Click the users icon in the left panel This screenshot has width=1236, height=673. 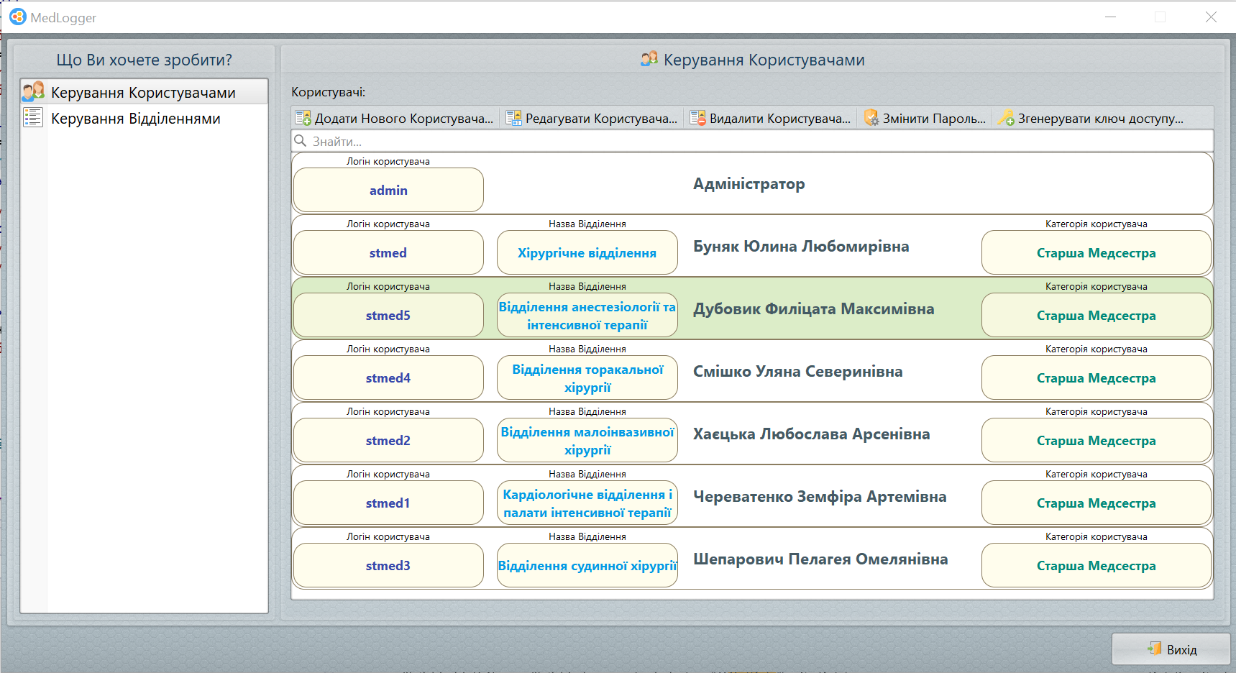(x=33, y=92)
